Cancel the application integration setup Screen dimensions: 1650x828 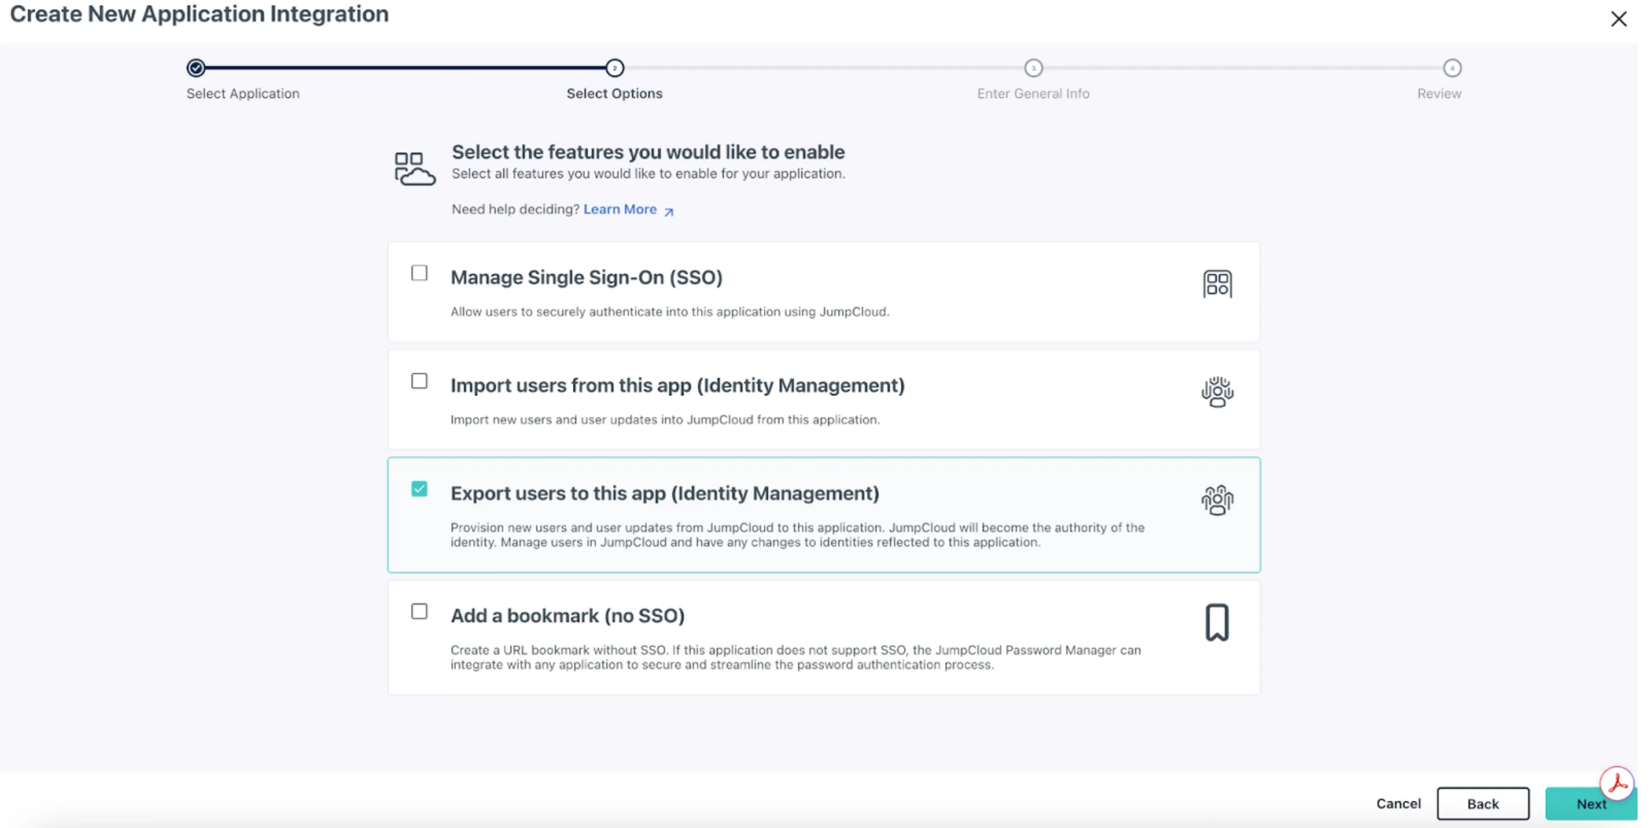[1398, 804]
